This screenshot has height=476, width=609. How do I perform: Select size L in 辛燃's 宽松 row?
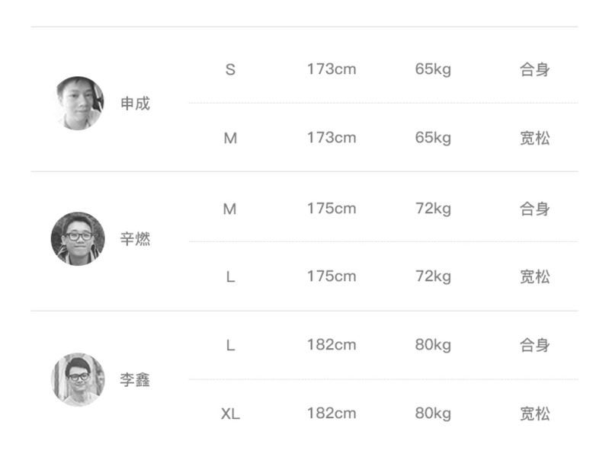[230, 276]
